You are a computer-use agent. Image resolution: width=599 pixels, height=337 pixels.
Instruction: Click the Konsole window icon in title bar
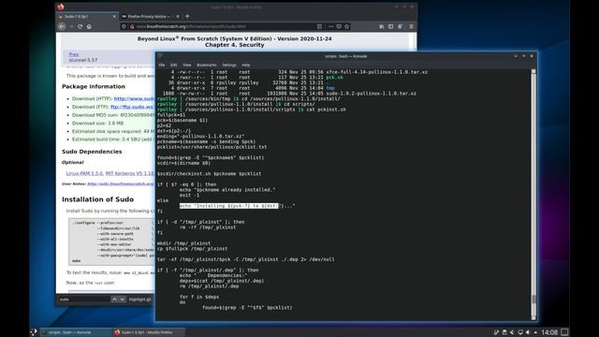coord(160,56)
